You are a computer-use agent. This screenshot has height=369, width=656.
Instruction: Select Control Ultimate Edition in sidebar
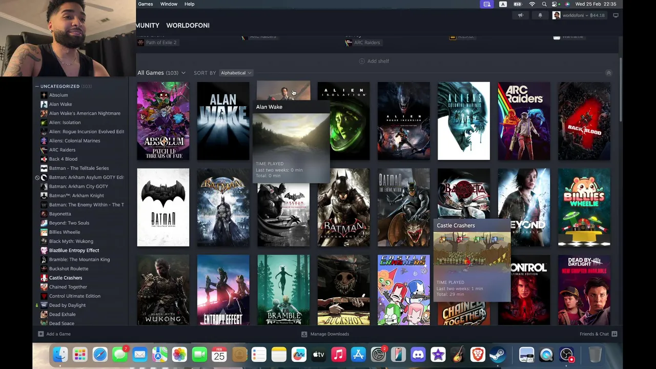pyautogui.click(x=75, y=296)
